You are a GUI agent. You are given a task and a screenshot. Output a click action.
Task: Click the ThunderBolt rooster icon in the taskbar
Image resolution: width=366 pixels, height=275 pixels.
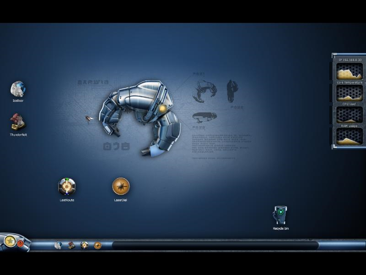pyautogui.click(x=71, y=245)
